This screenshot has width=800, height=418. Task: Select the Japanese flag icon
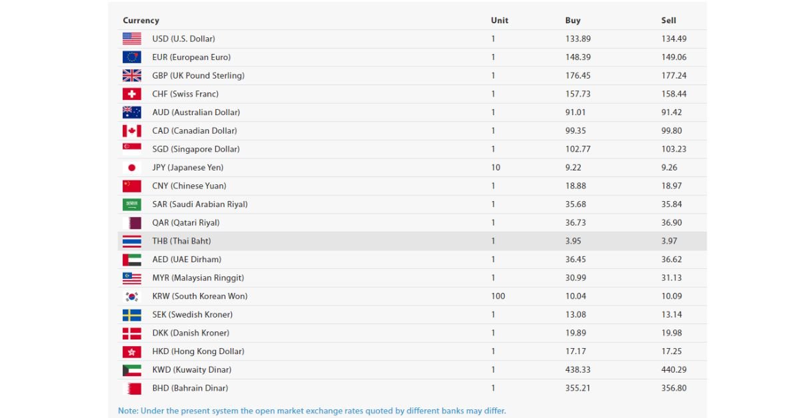click(131, 167)
